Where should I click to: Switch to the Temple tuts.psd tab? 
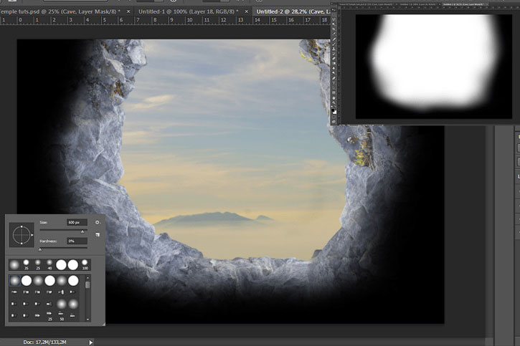(x=57, y=11)
